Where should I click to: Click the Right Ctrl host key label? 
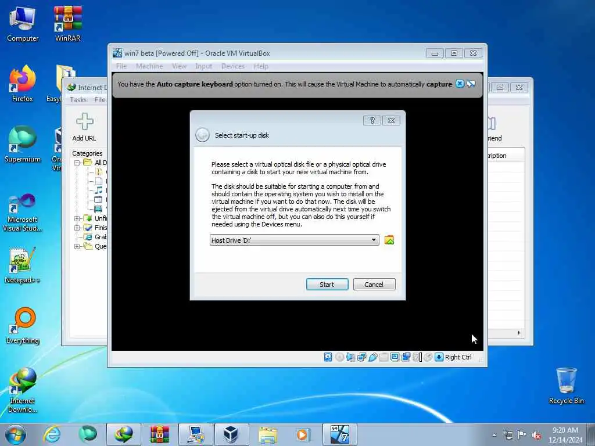pos(458,357)
